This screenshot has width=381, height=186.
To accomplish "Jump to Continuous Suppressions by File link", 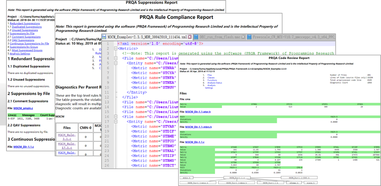I will click(x=29, y=44).
